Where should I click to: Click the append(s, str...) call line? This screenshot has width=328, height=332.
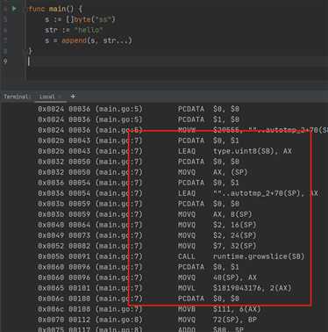(x=89, y=40)
